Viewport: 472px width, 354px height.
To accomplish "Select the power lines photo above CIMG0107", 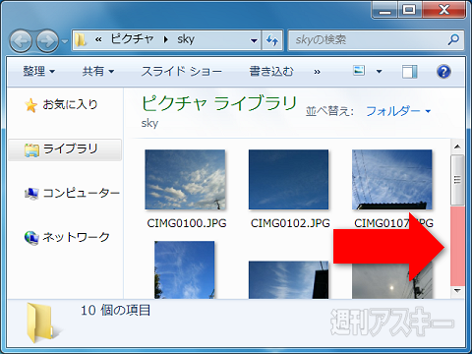I will (x=392, y=180).
